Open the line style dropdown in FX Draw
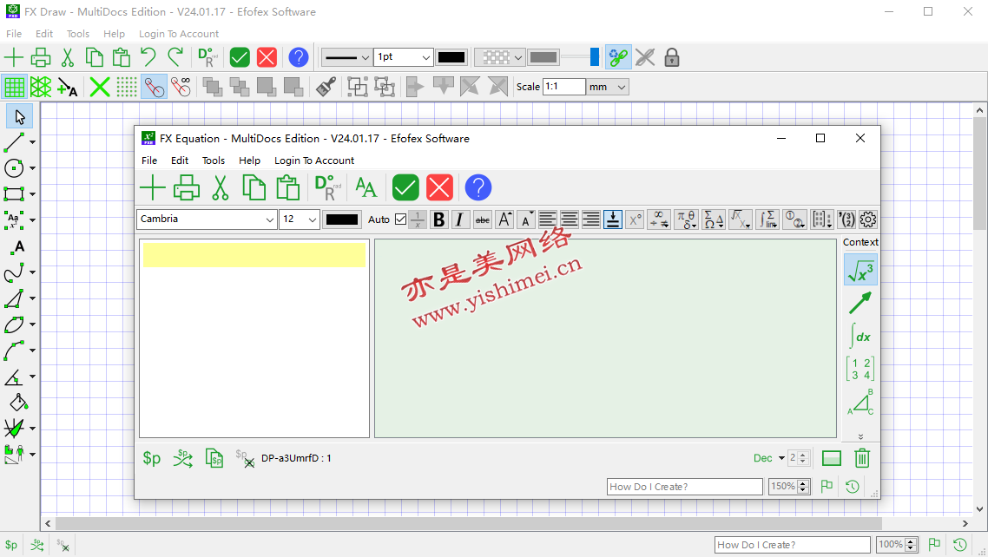The height and width of the screenshot is (557, 988). click(346, 57)
